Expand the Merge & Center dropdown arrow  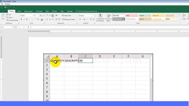(x=76, y=19)
